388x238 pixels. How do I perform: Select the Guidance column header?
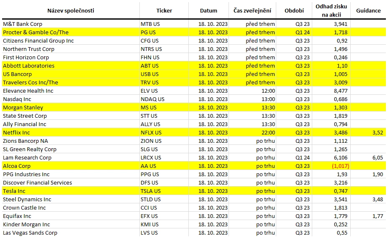[368, 10]
